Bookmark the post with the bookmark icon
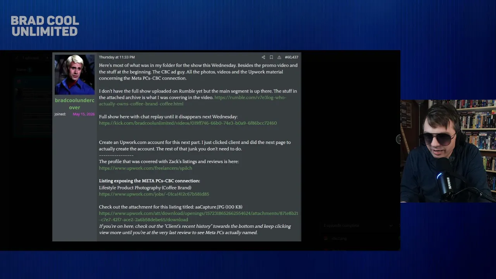Viewport: 496px width, 279px height. pos(271,57)
